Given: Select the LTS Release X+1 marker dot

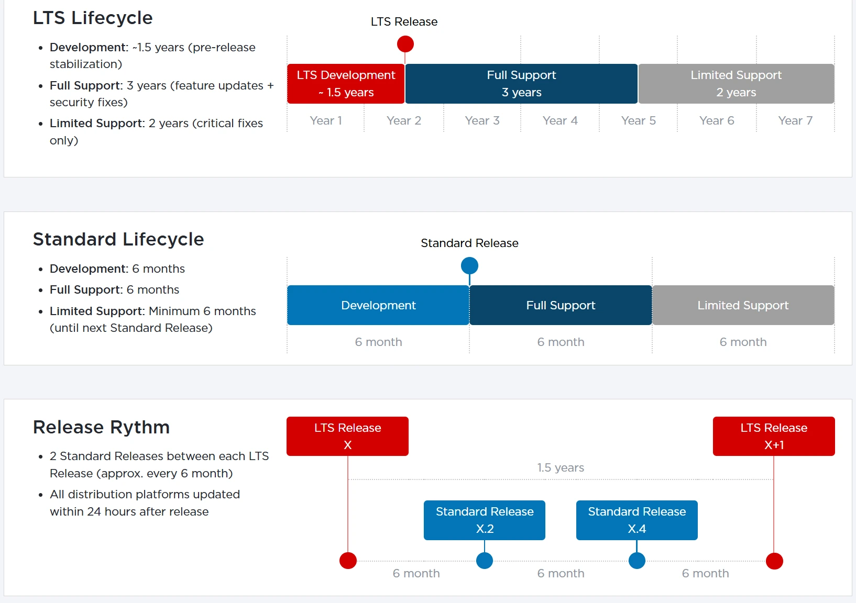Looking at the screenshot, I should [774, 561].
